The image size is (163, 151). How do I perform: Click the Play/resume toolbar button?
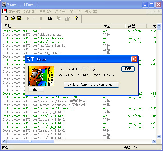[28, 19]
